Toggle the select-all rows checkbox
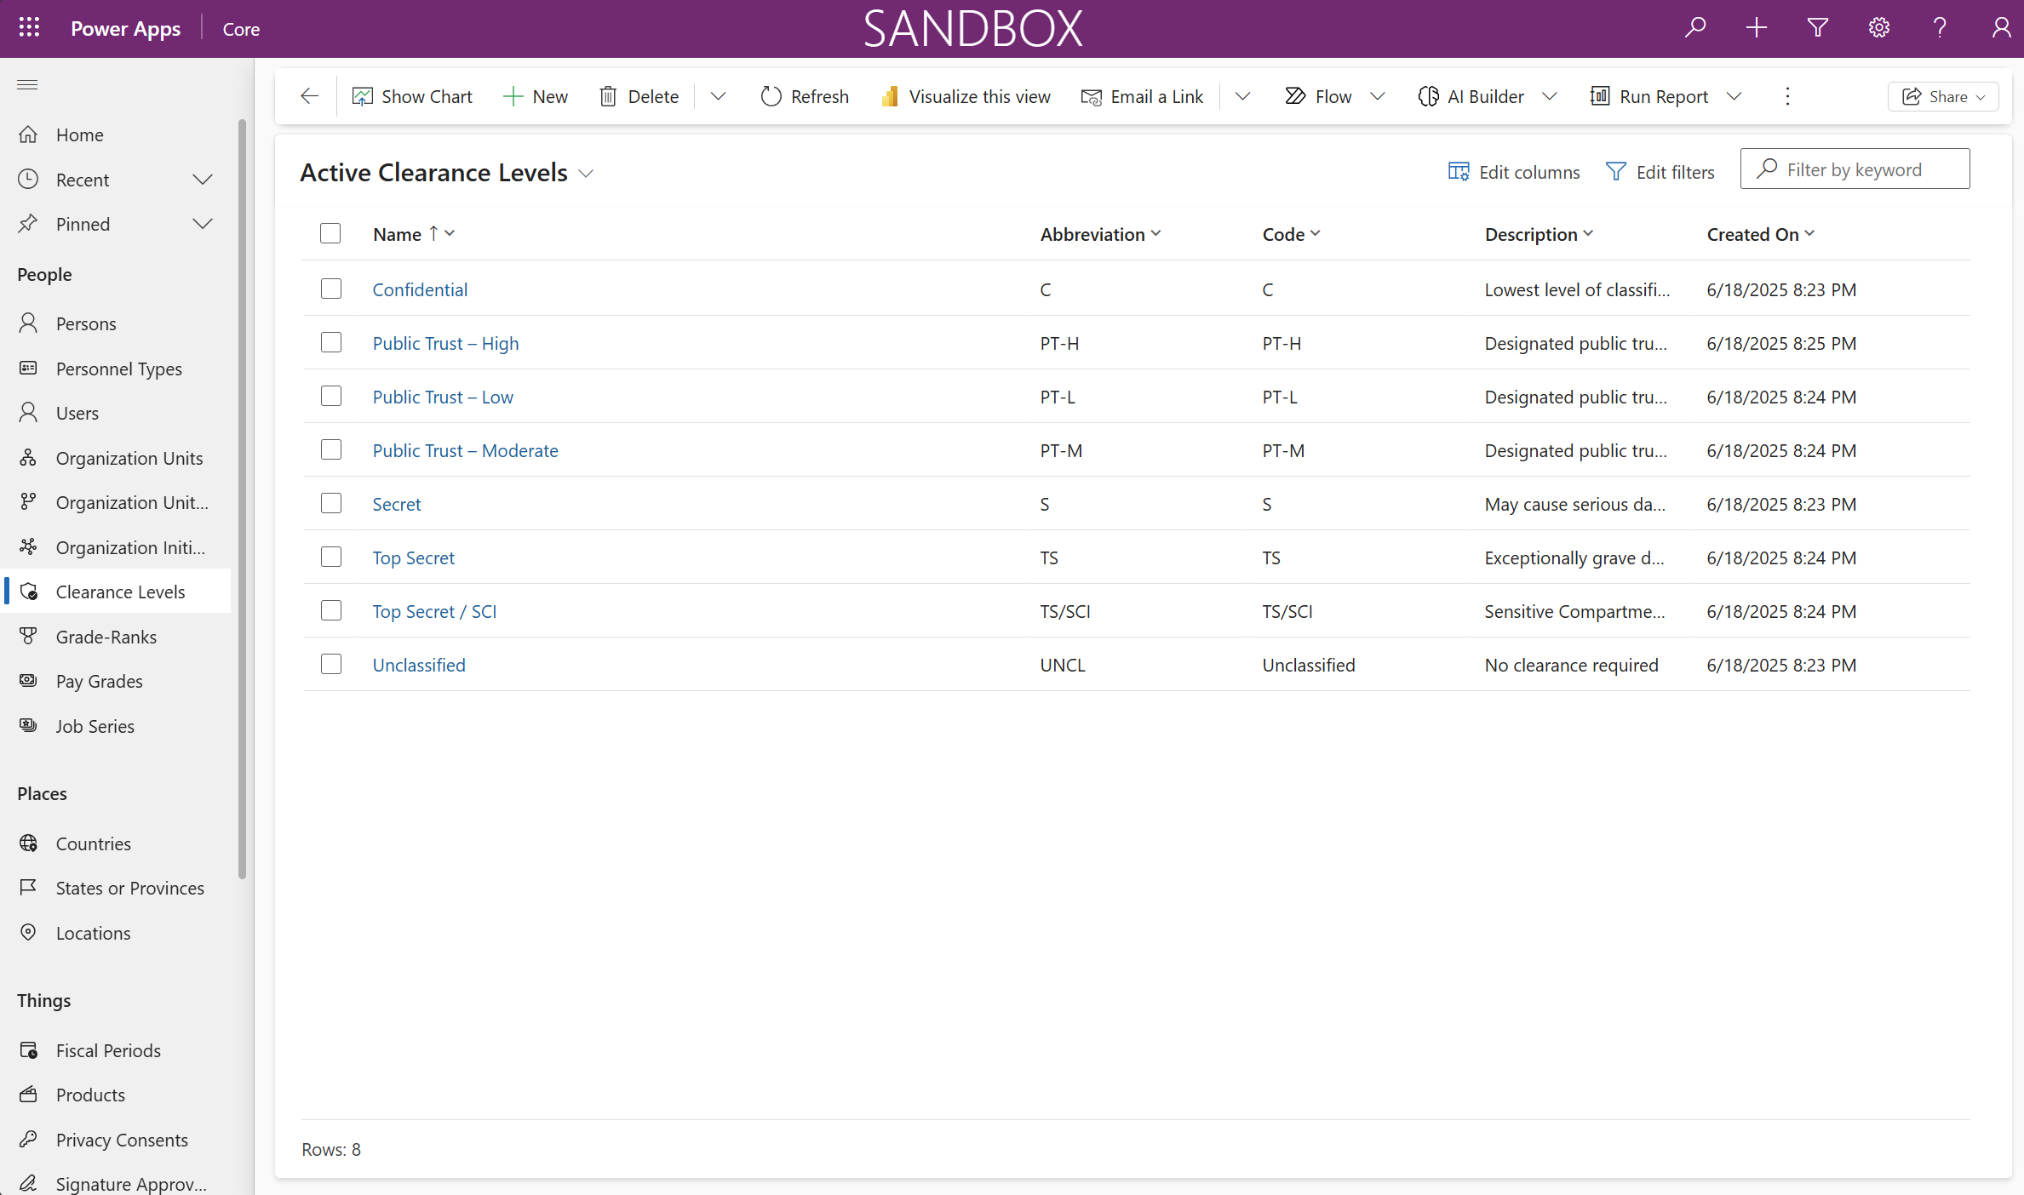 click(330, 233)
